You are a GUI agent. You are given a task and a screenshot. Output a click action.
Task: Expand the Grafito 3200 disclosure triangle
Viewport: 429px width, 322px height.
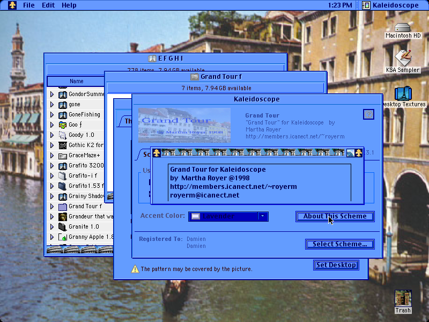(52, 165)
